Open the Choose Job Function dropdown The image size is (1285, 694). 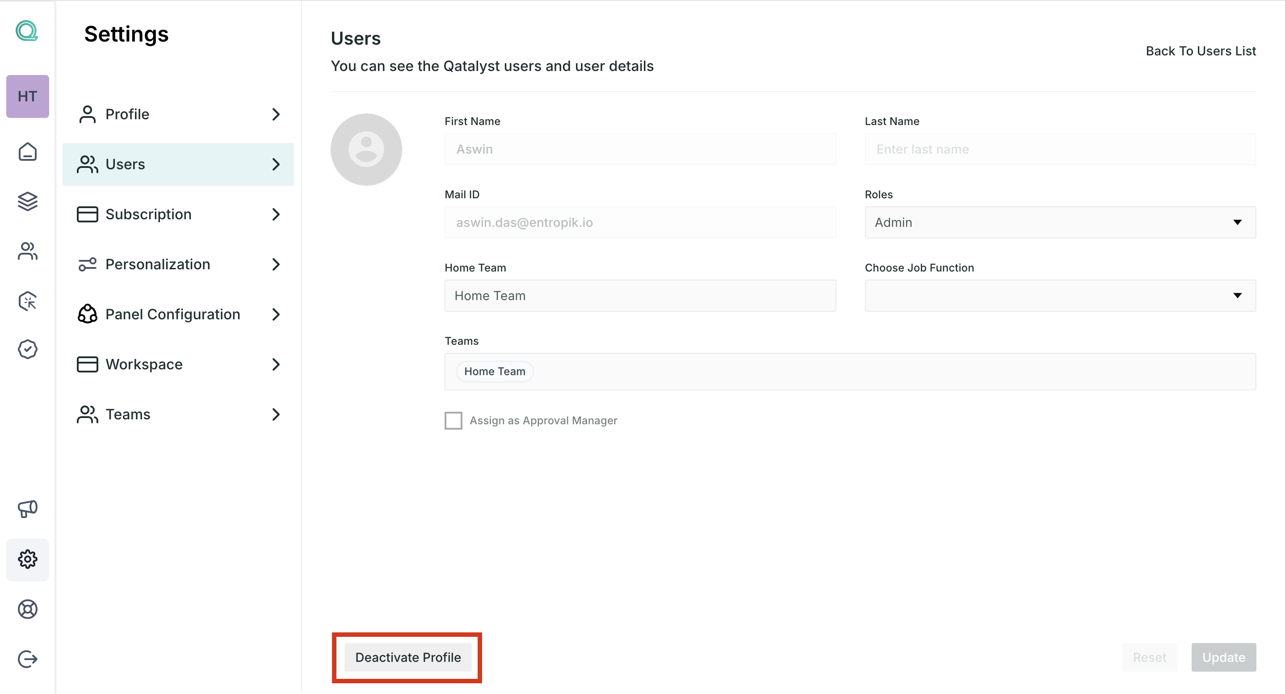coord(1060,296)
